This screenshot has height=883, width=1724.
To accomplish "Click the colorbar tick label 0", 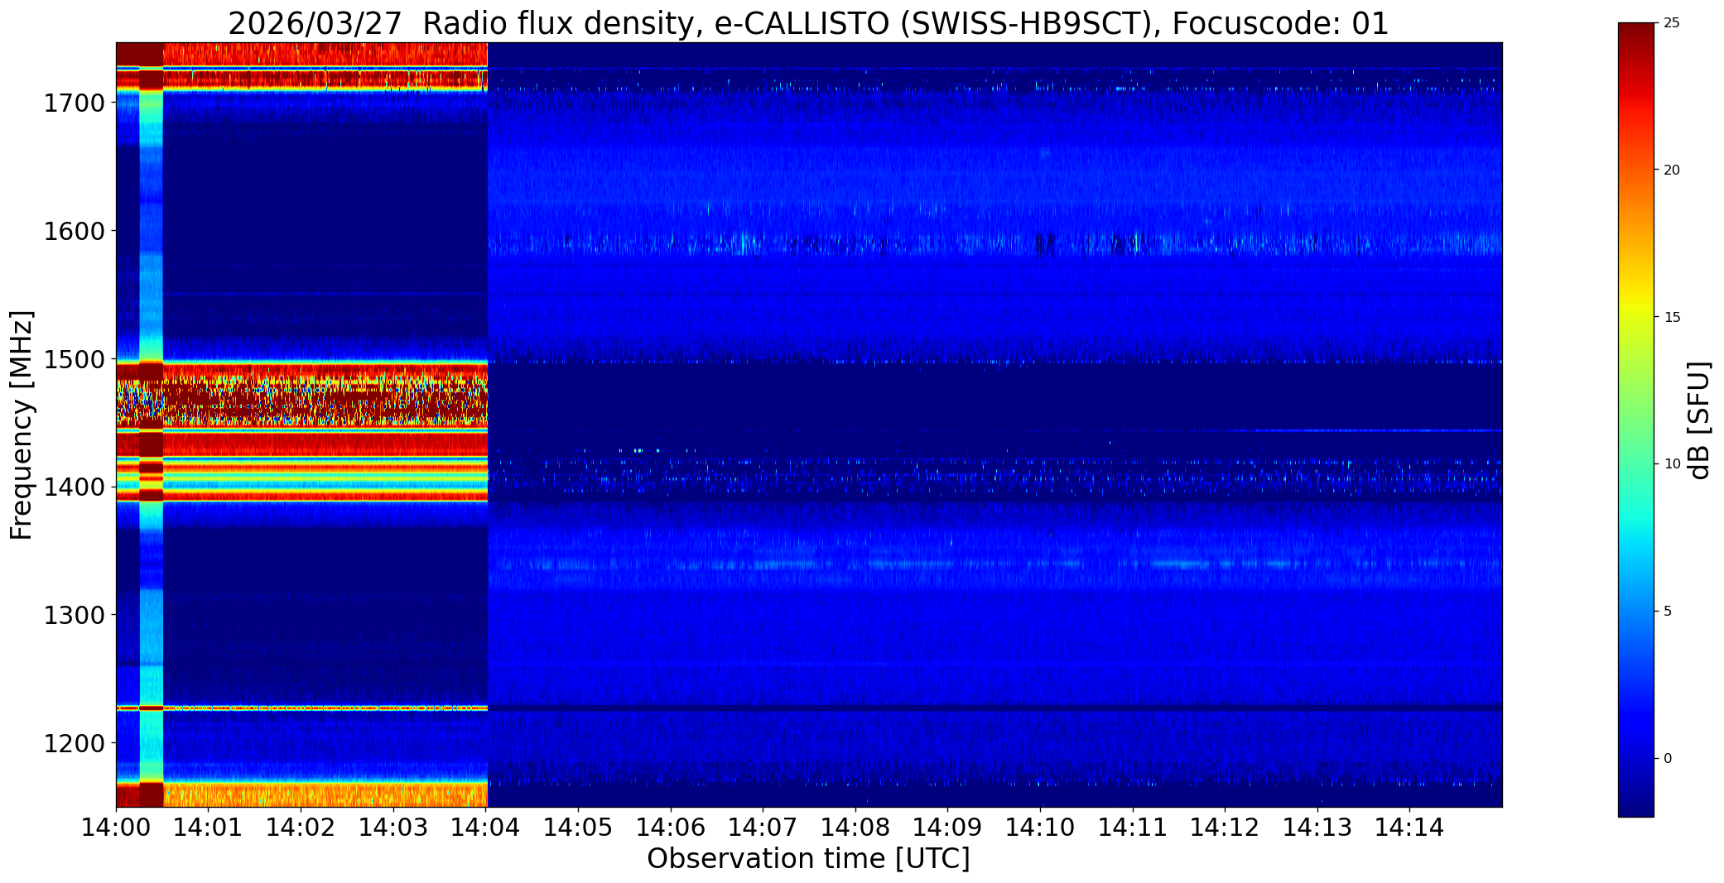I will (x=1668, y=759).
